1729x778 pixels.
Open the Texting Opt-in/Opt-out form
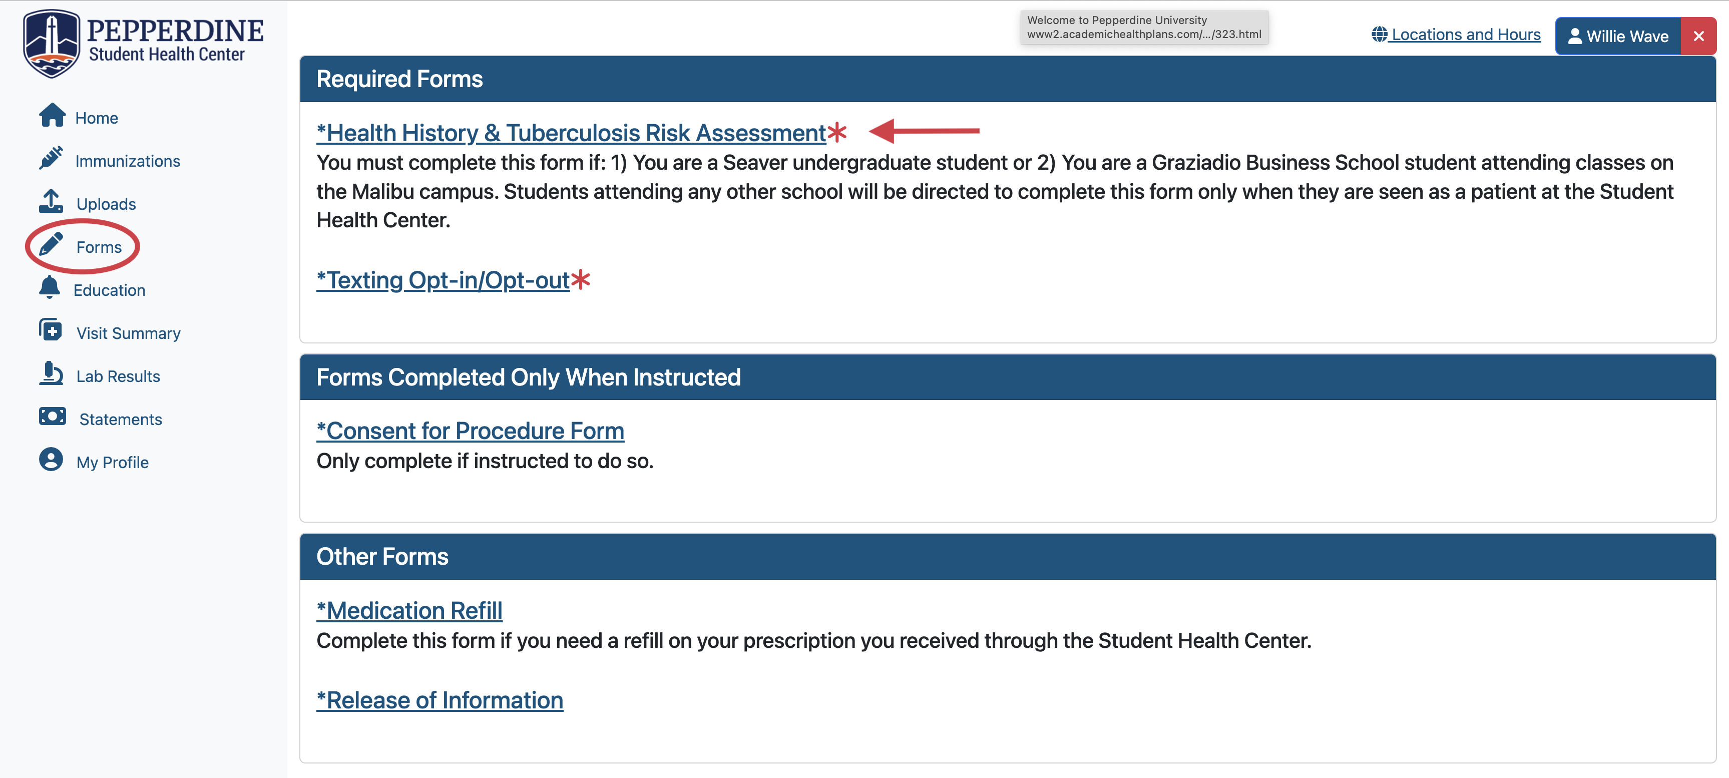click(x=443, y=280)
